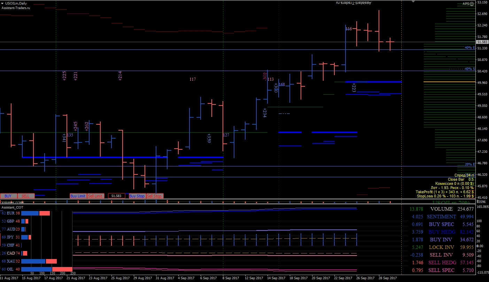Click the 28 Sep 2017 date label
Viewport: 489px width, 282px height.
(x=388, y=278)
